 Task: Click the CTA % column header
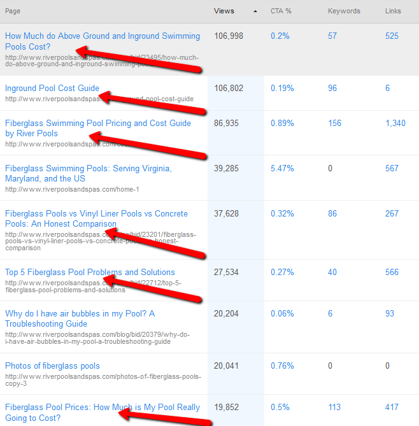coord(281,11)
